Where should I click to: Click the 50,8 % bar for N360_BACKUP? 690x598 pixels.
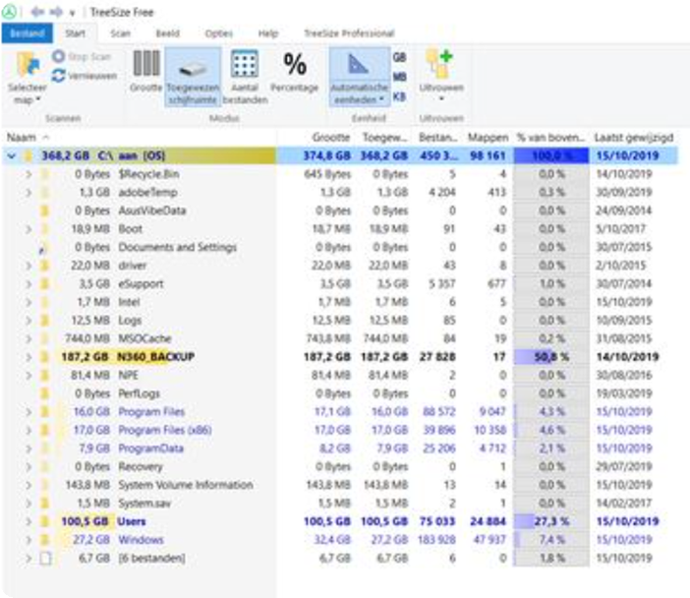click(549, 356)
